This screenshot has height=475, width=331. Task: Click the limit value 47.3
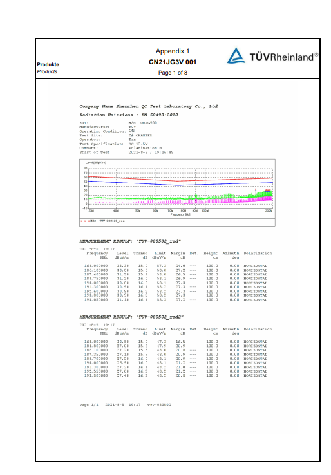[161, 342]
